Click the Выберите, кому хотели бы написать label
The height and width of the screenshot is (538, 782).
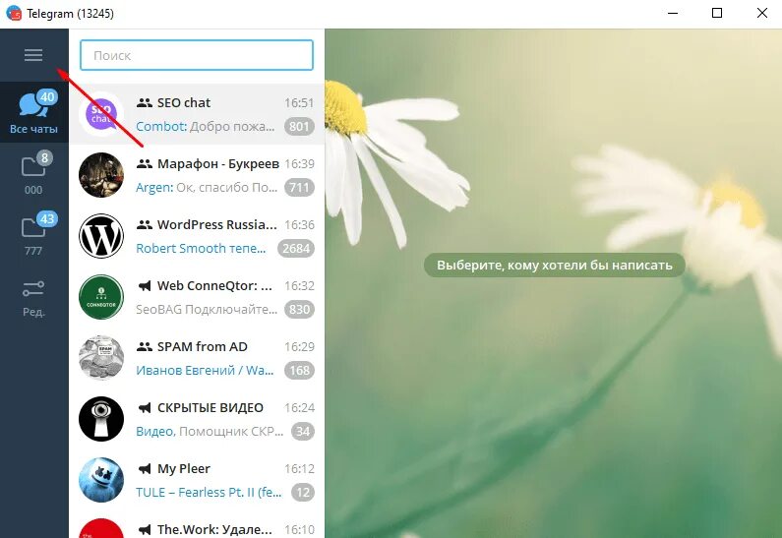[555, 266]
